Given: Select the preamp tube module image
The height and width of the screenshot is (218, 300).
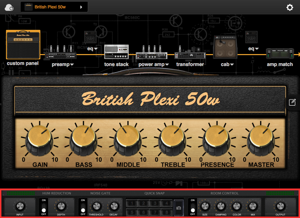Looking at the screenshot, I should 61,52.
